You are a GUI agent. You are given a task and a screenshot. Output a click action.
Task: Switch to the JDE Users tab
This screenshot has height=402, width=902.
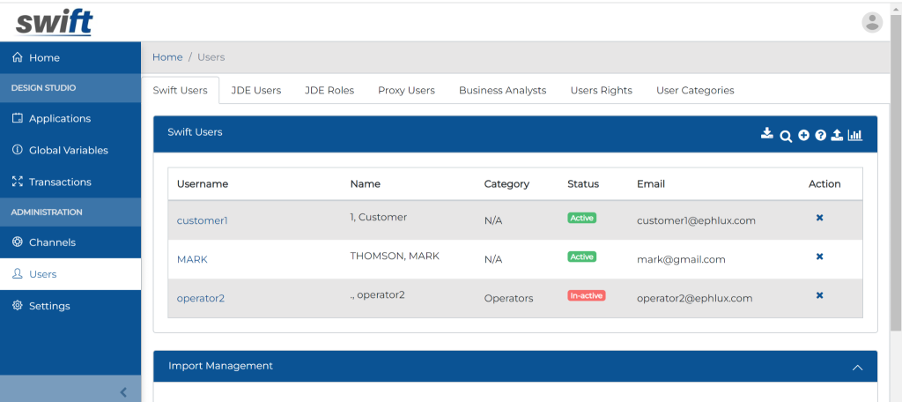(255, 90)
